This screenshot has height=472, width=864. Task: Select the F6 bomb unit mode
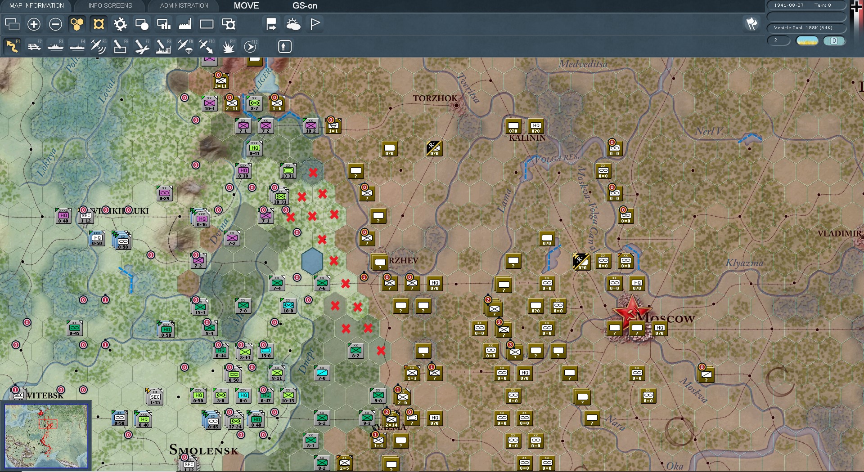click(120, 46)
